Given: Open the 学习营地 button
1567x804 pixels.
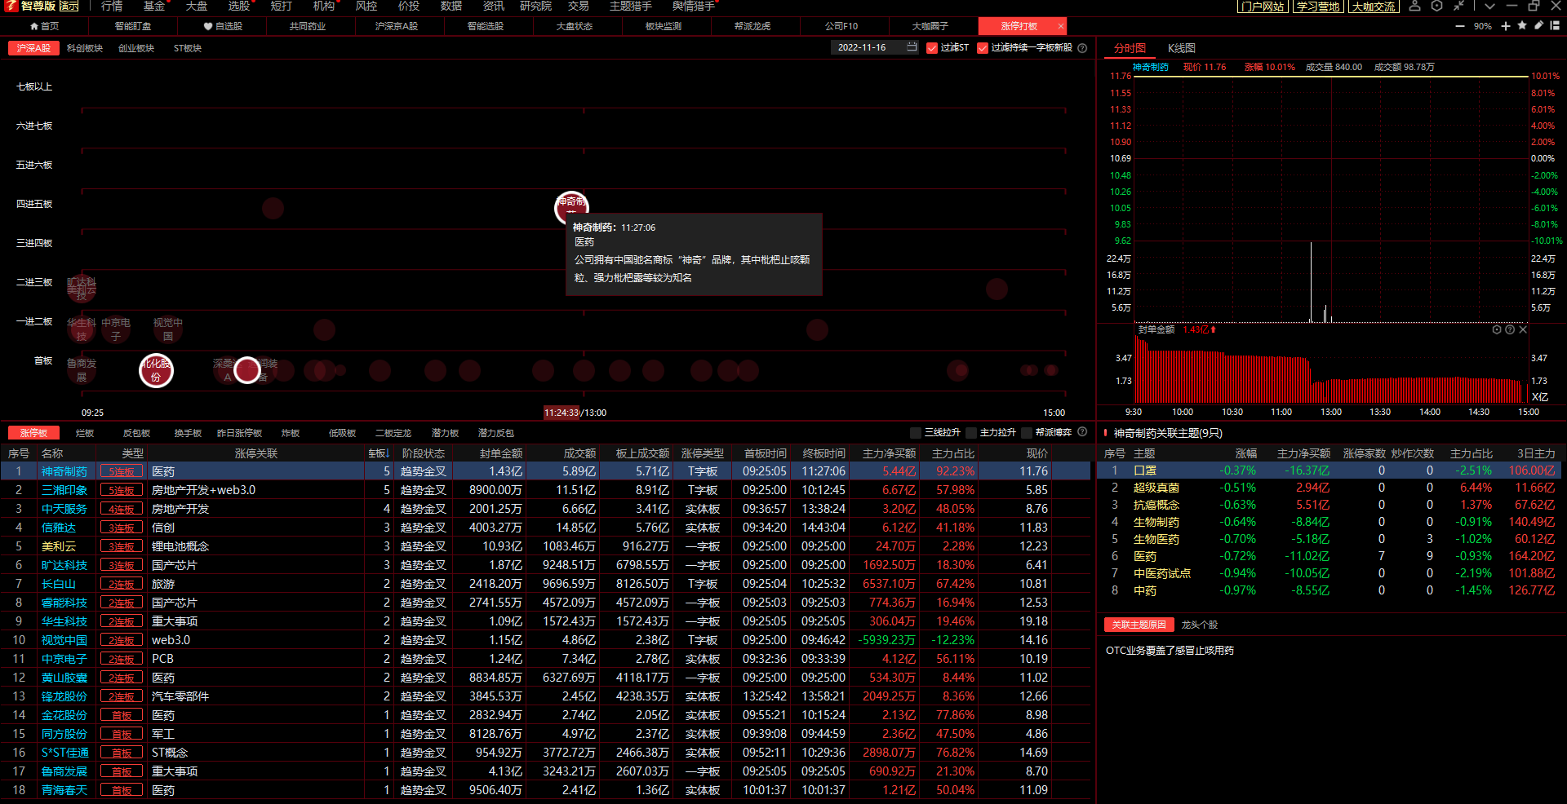Looking at the screenshot, I should pyautogui.click(x=1318, y=7).
